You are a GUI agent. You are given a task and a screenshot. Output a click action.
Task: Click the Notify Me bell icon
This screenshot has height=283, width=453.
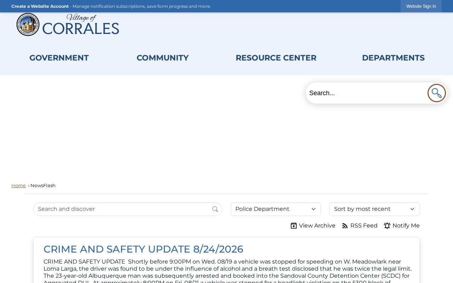(x=387, y=226)
